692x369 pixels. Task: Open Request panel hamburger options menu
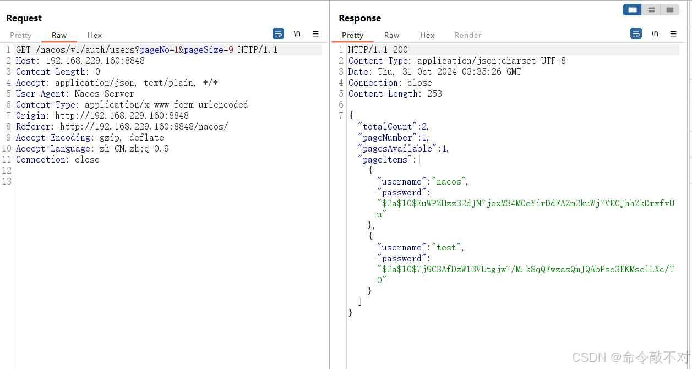tap(315, 34)
